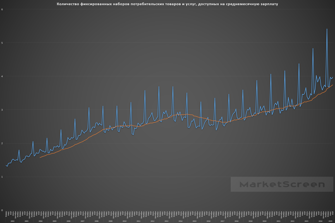Select the 2008 year label on x-axis
The height and width of the screenshot is (223, 335).
click(x=97, y=221)
